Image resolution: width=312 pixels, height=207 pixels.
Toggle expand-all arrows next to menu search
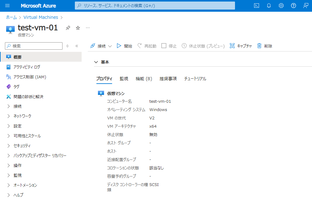point(67,46)
